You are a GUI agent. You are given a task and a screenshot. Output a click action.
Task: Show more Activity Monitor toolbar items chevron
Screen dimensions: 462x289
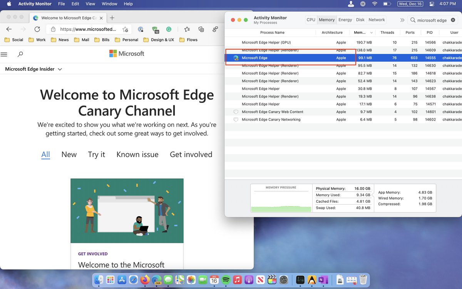tap(402, 20)
